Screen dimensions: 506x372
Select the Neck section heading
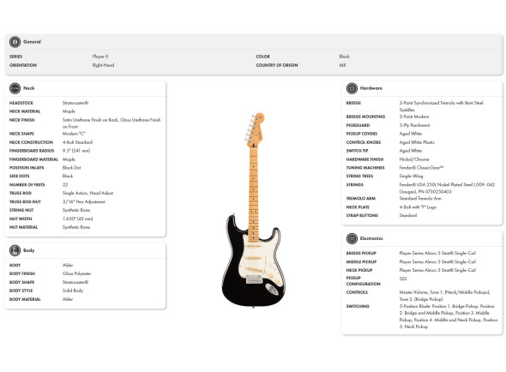(28, 88)
